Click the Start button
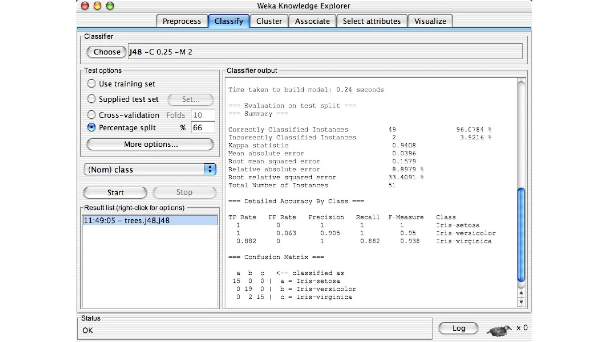Viewport: 609px width, 342px height. (x=115, y=192)
